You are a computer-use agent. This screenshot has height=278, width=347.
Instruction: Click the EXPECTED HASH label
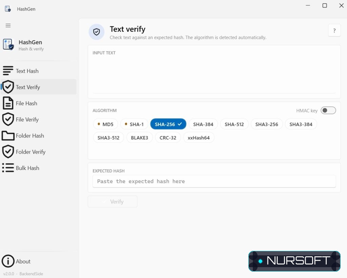[108, 171]
